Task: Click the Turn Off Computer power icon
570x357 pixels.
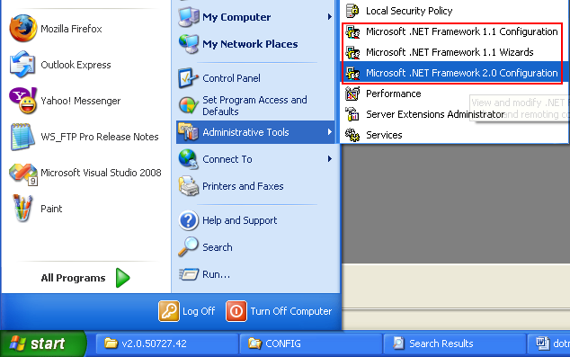Action: coord(236,311)
